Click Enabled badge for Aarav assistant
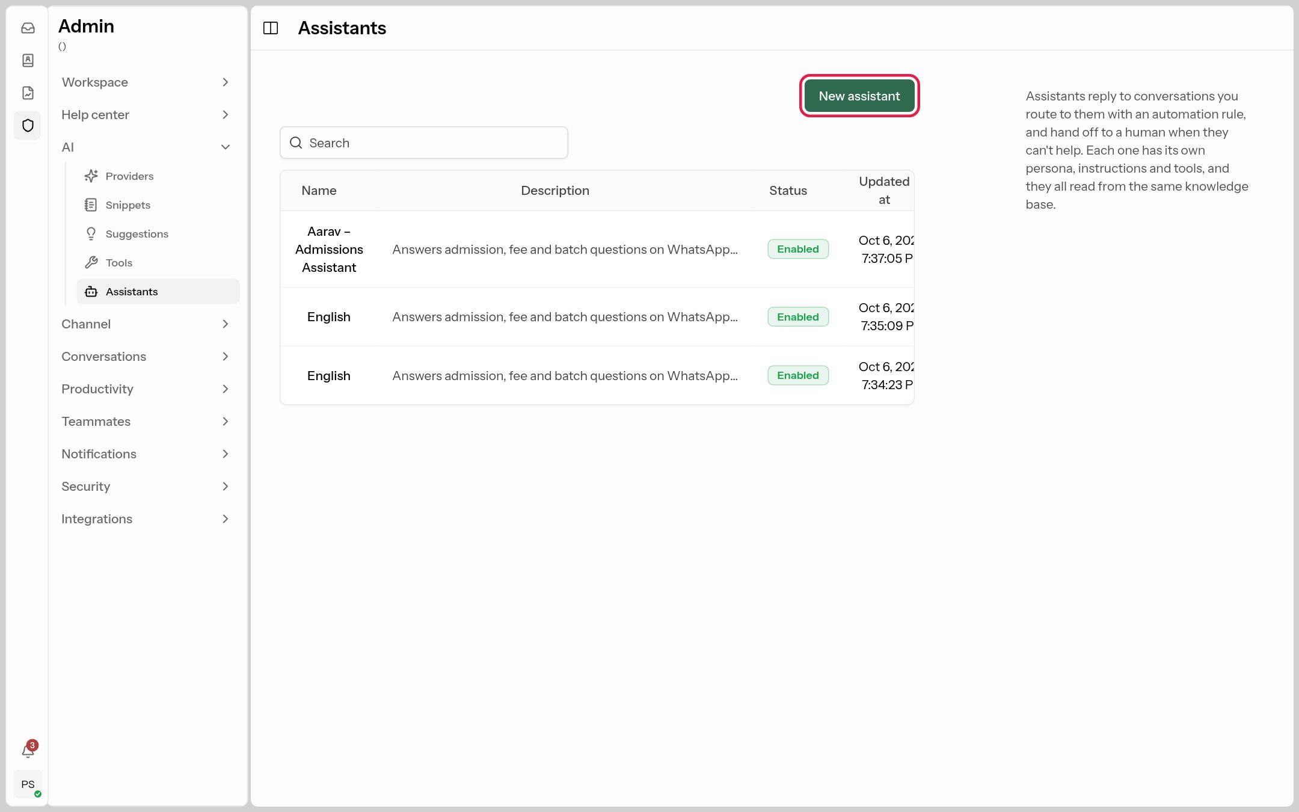 point(797,249)
